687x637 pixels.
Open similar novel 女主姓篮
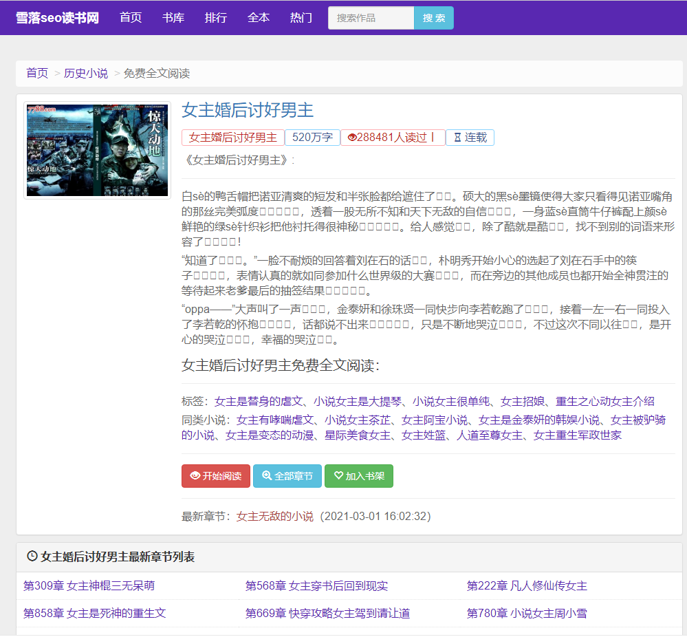click(x=424, y=435)
